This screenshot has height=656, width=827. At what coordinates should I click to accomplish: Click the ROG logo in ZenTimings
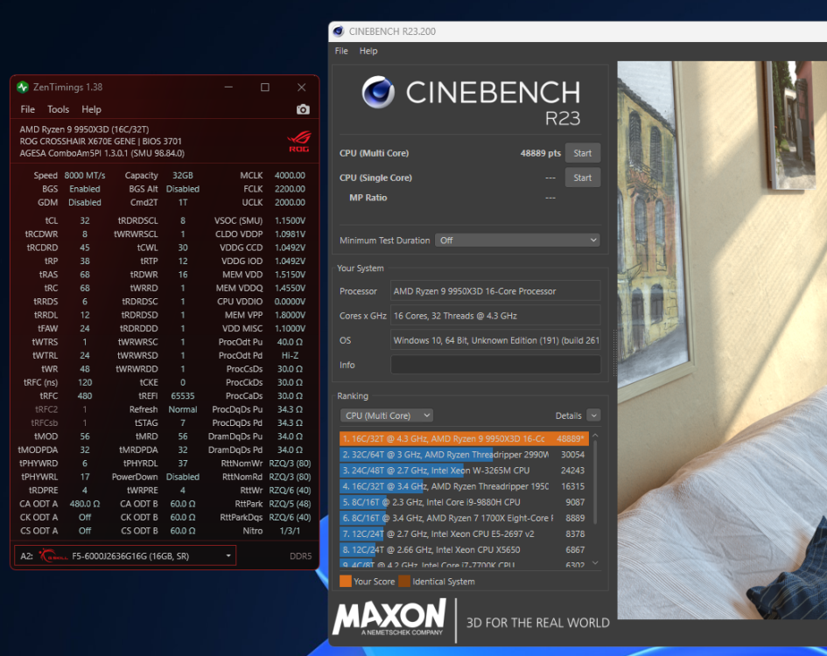pyautogui.click(x=299, y=142)
